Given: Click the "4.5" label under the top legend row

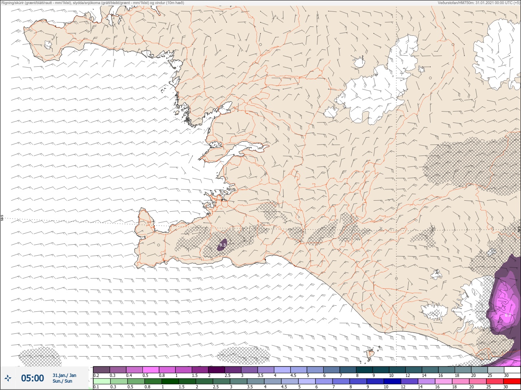Looking at the screenshot, I should click(293, 375).
